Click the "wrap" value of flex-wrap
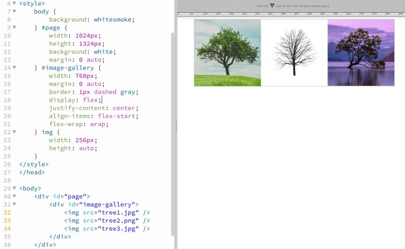 point(98,124)
